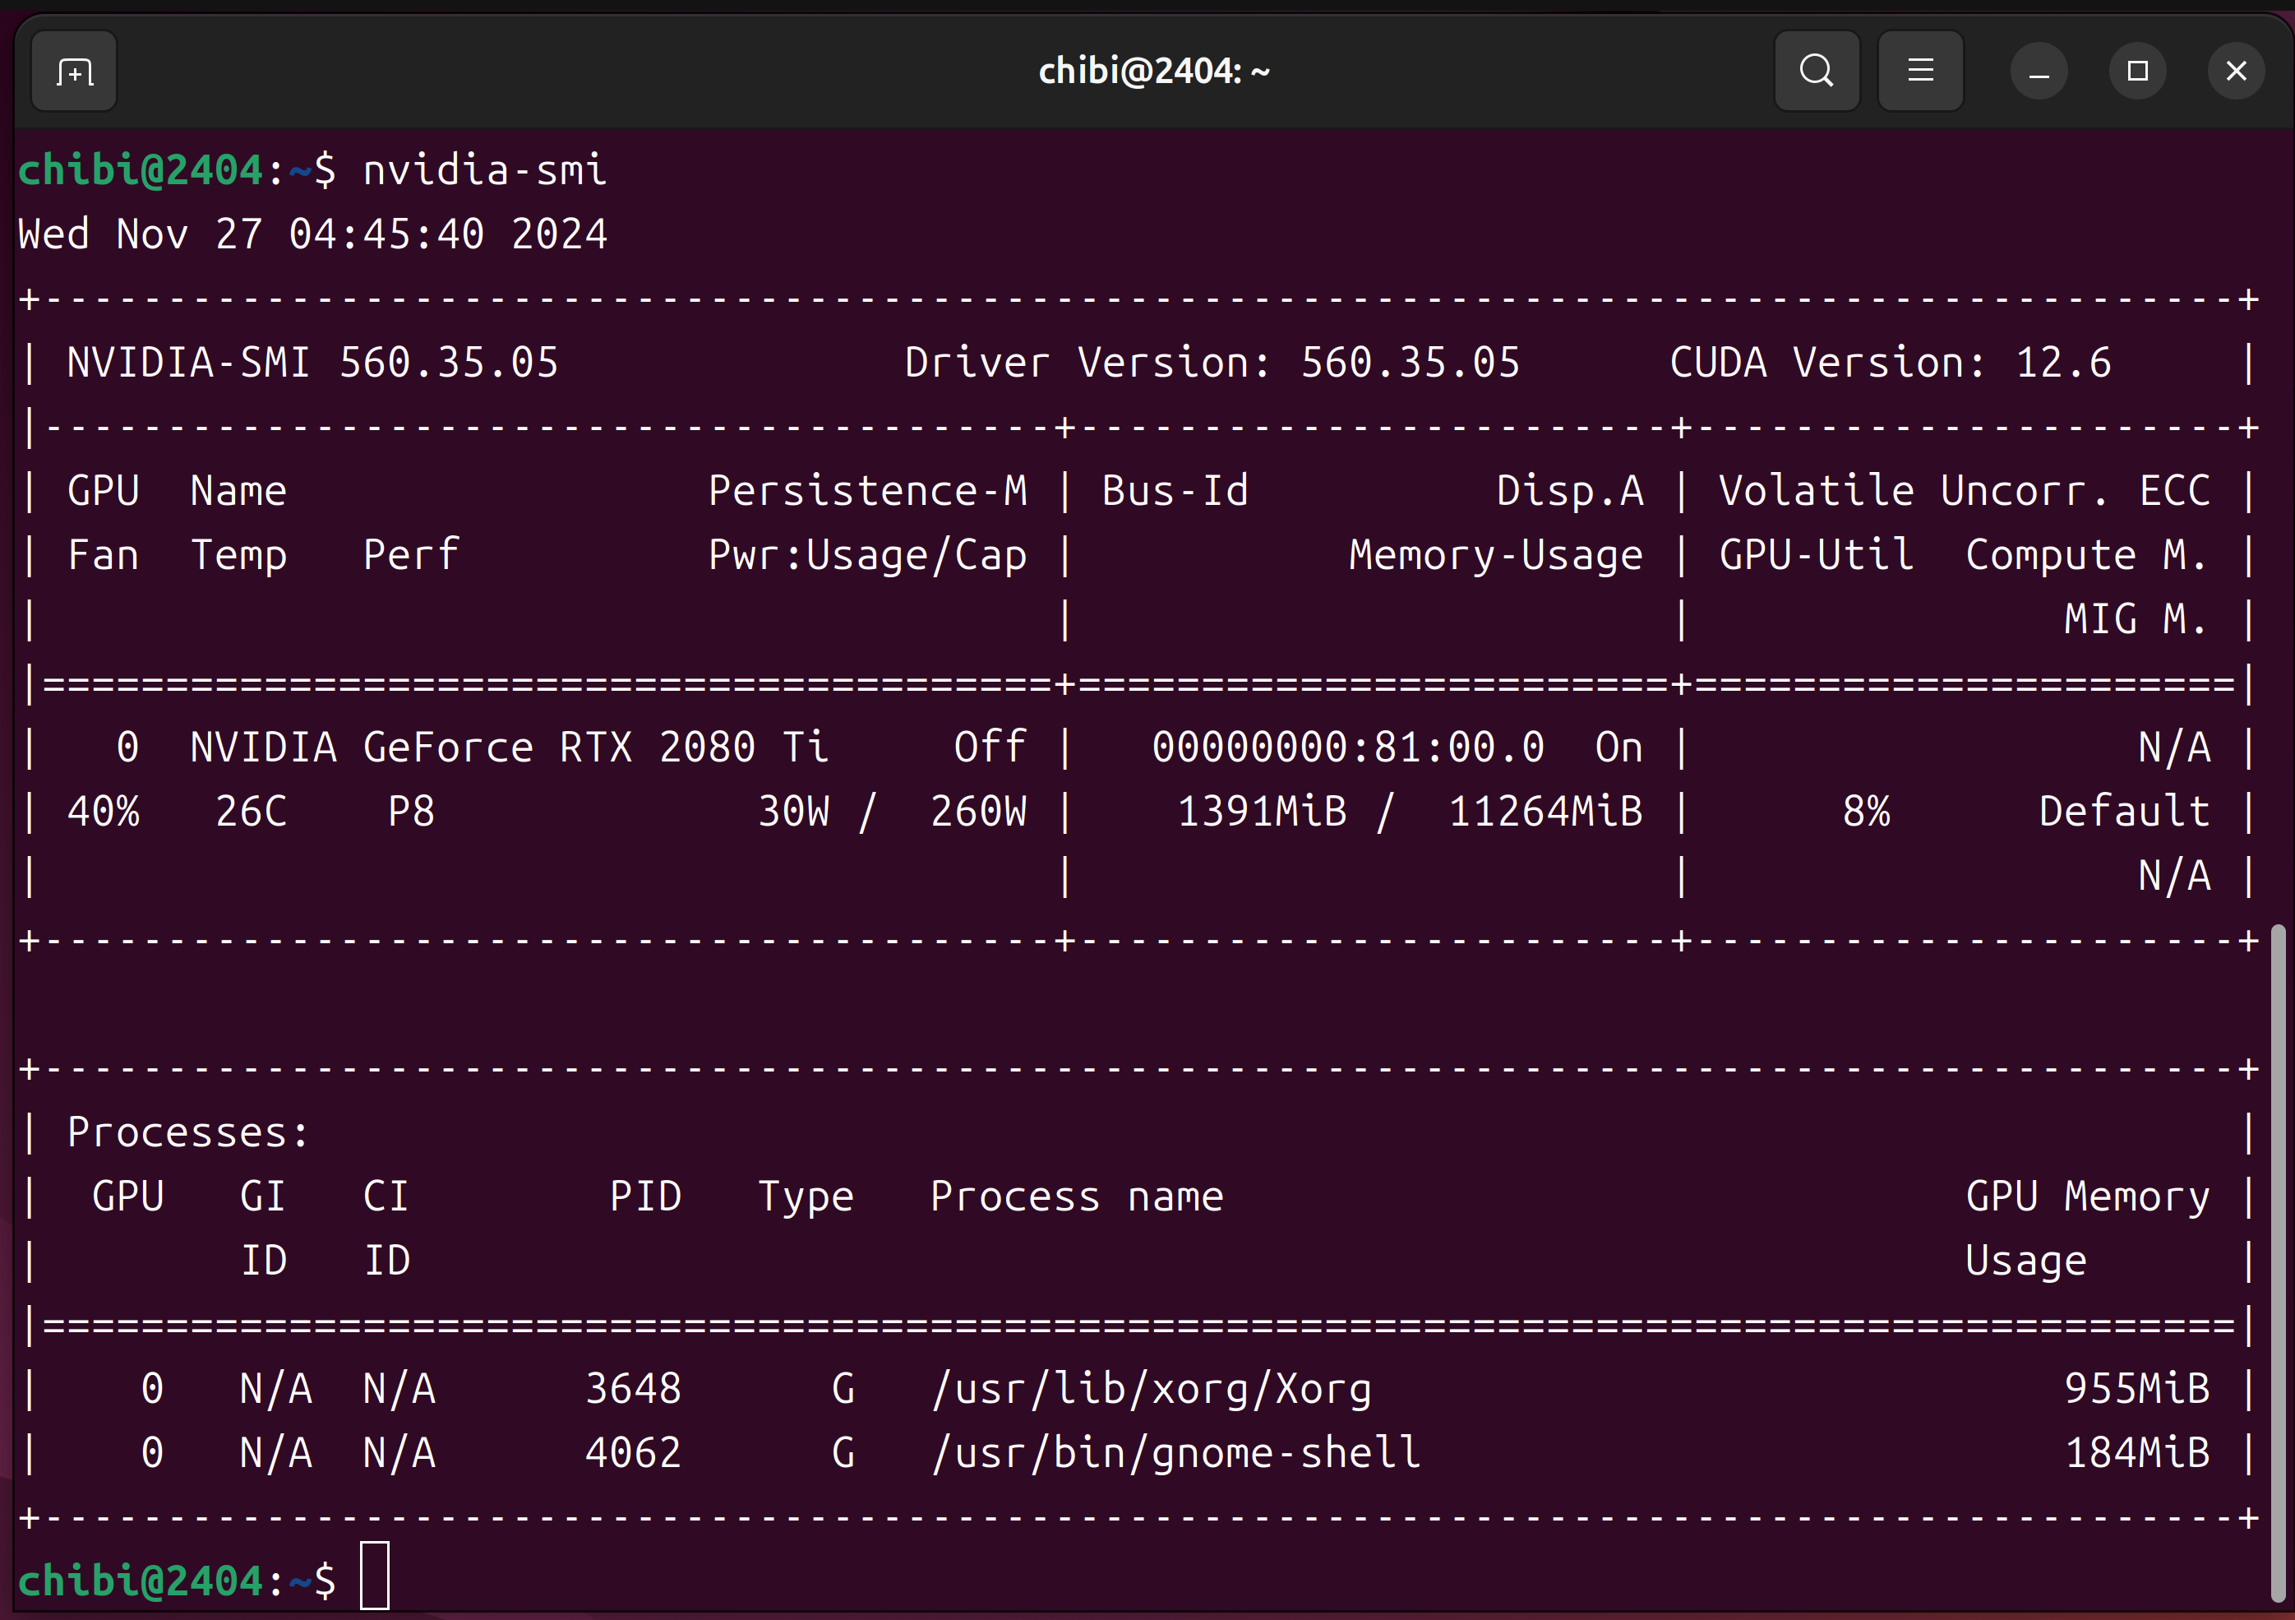
Task: Minimize the terminal window
Action: (2039, 71)
